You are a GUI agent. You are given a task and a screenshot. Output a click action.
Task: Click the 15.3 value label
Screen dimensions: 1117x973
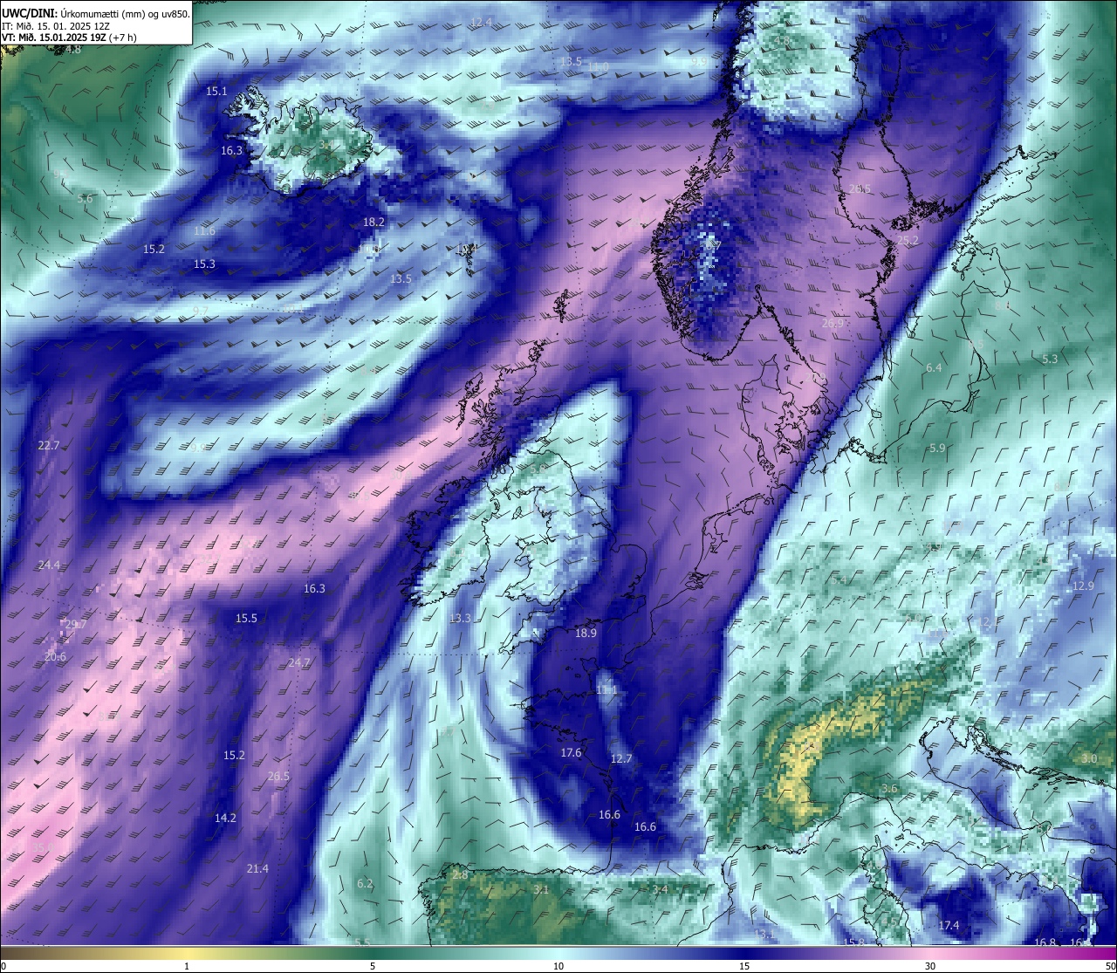point(204,264)
